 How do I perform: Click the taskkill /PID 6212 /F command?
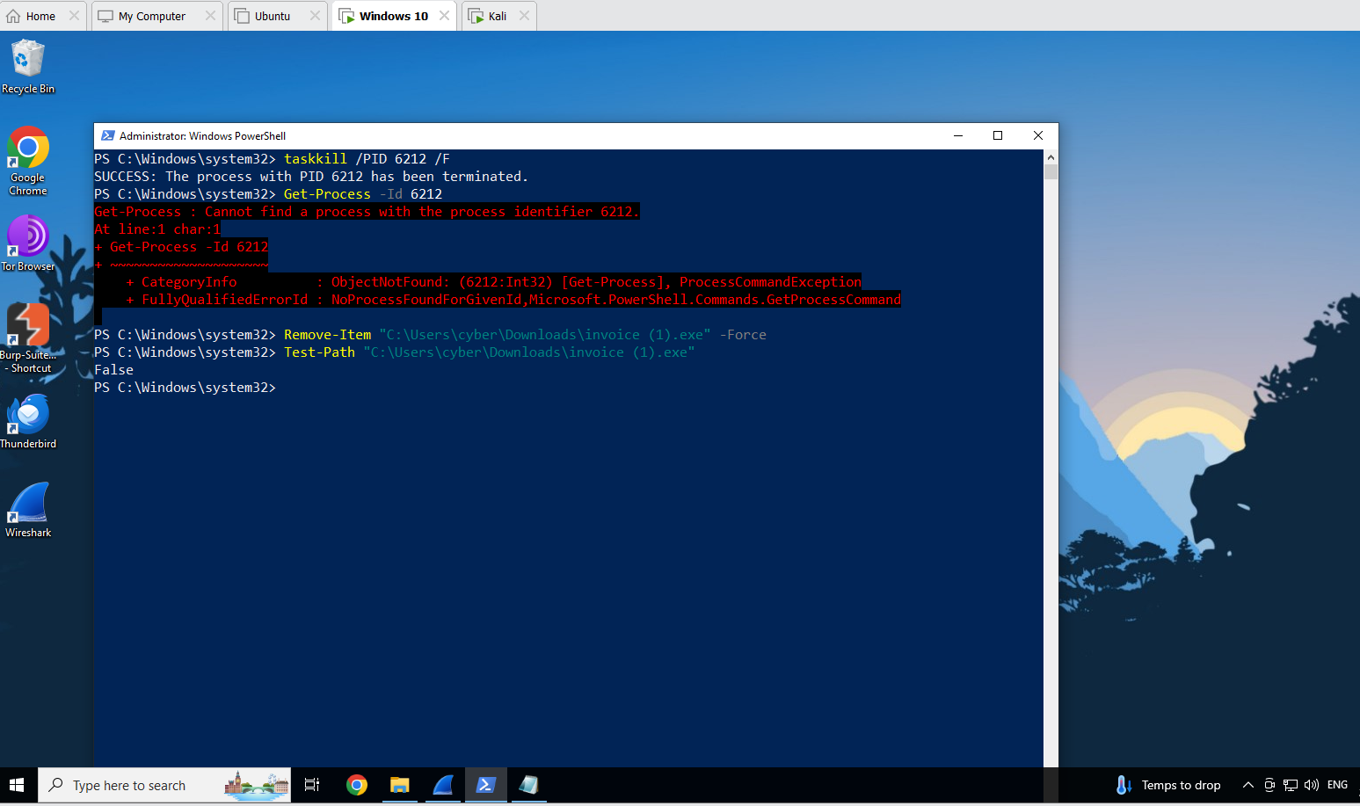point(367,159)
